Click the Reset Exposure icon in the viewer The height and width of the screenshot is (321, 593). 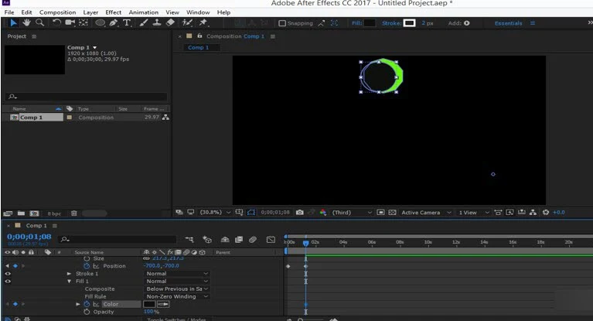[x=546, y=213]
